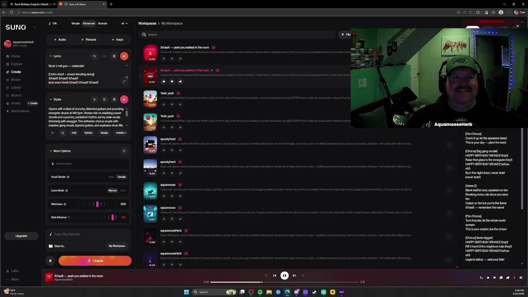Undo changes in the Lyrics section
Image resolution: width=528 pixels, height=297 pixels.
point(94,56)
